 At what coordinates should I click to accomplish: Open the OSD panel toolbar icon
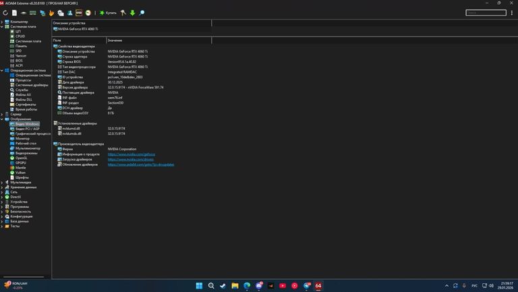tap(79, 13)
